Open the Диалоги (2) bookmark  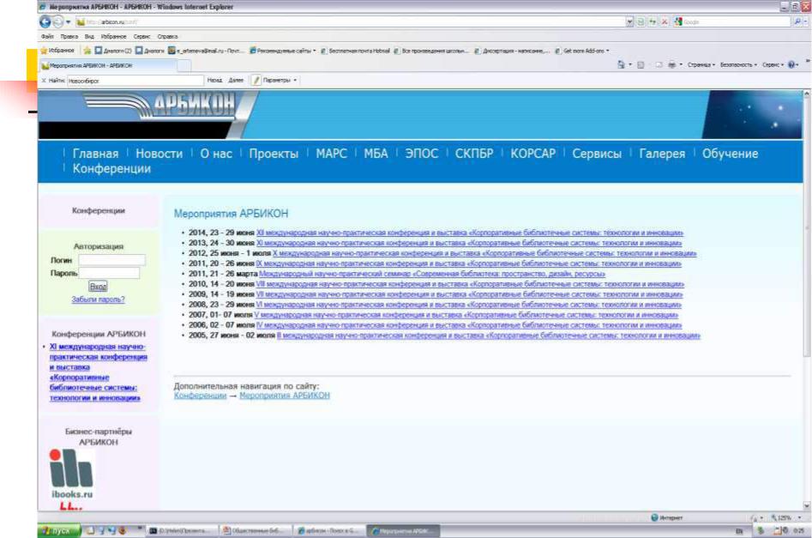(x=113, y=51)
